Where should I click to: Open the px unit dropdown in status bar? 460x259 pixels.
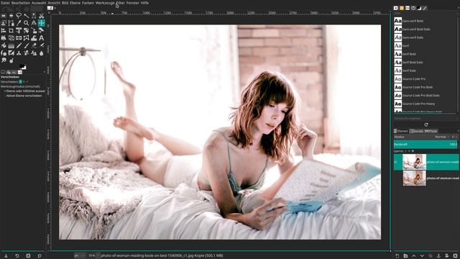(x=80, y=256)
